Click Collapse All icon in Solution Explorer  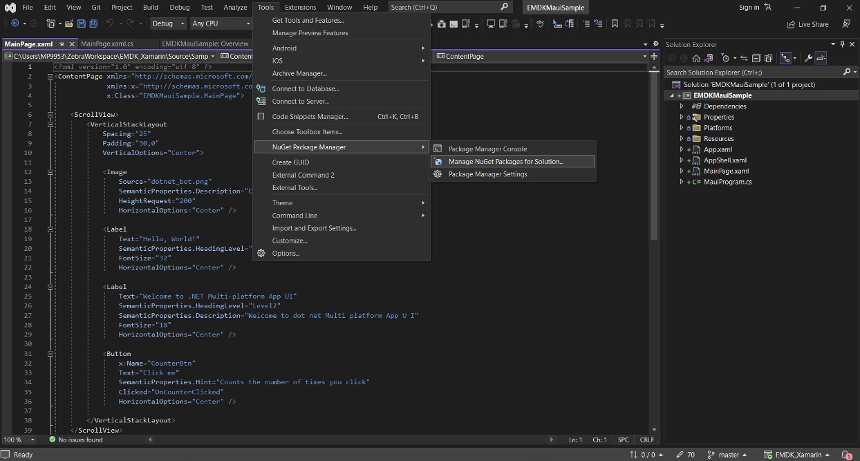click(756, 58)
